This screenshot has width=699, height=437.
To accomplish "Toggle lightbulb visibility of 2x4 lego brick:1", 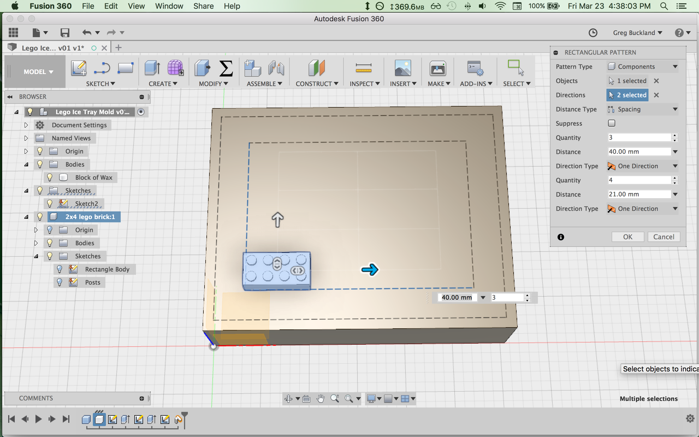I will click(40, 217).
